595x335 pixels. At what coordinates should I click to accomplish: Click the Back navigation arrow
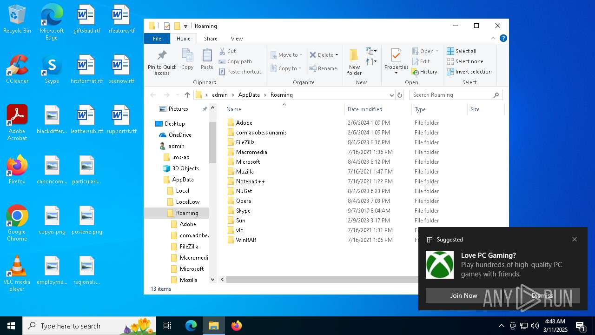click(153, 95)
